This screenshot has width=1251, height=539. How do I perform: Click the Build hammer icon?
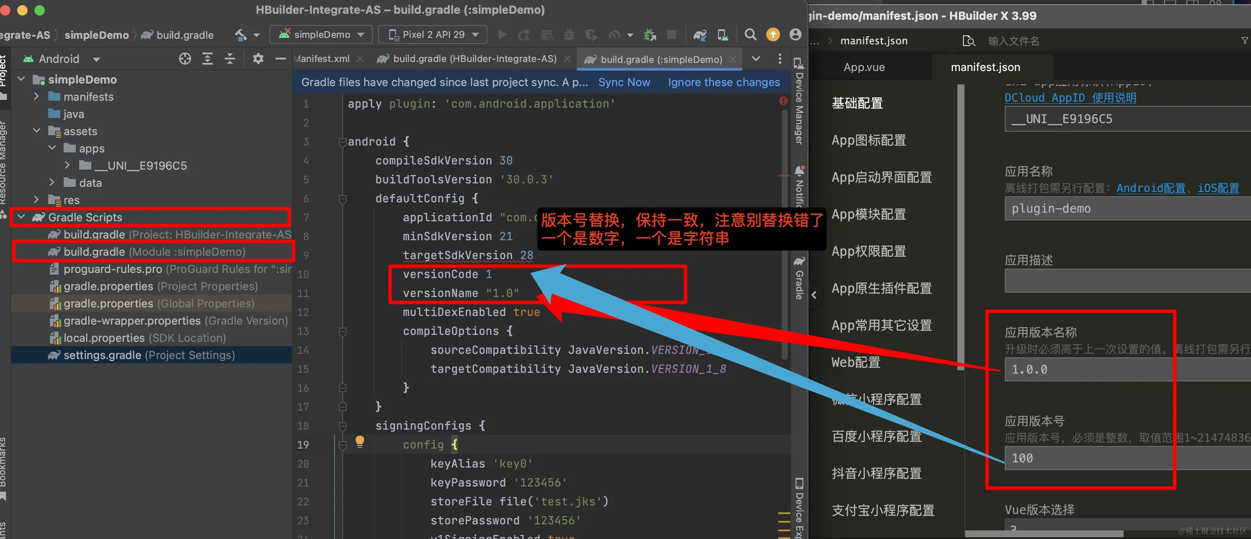[x=242, y=34]
